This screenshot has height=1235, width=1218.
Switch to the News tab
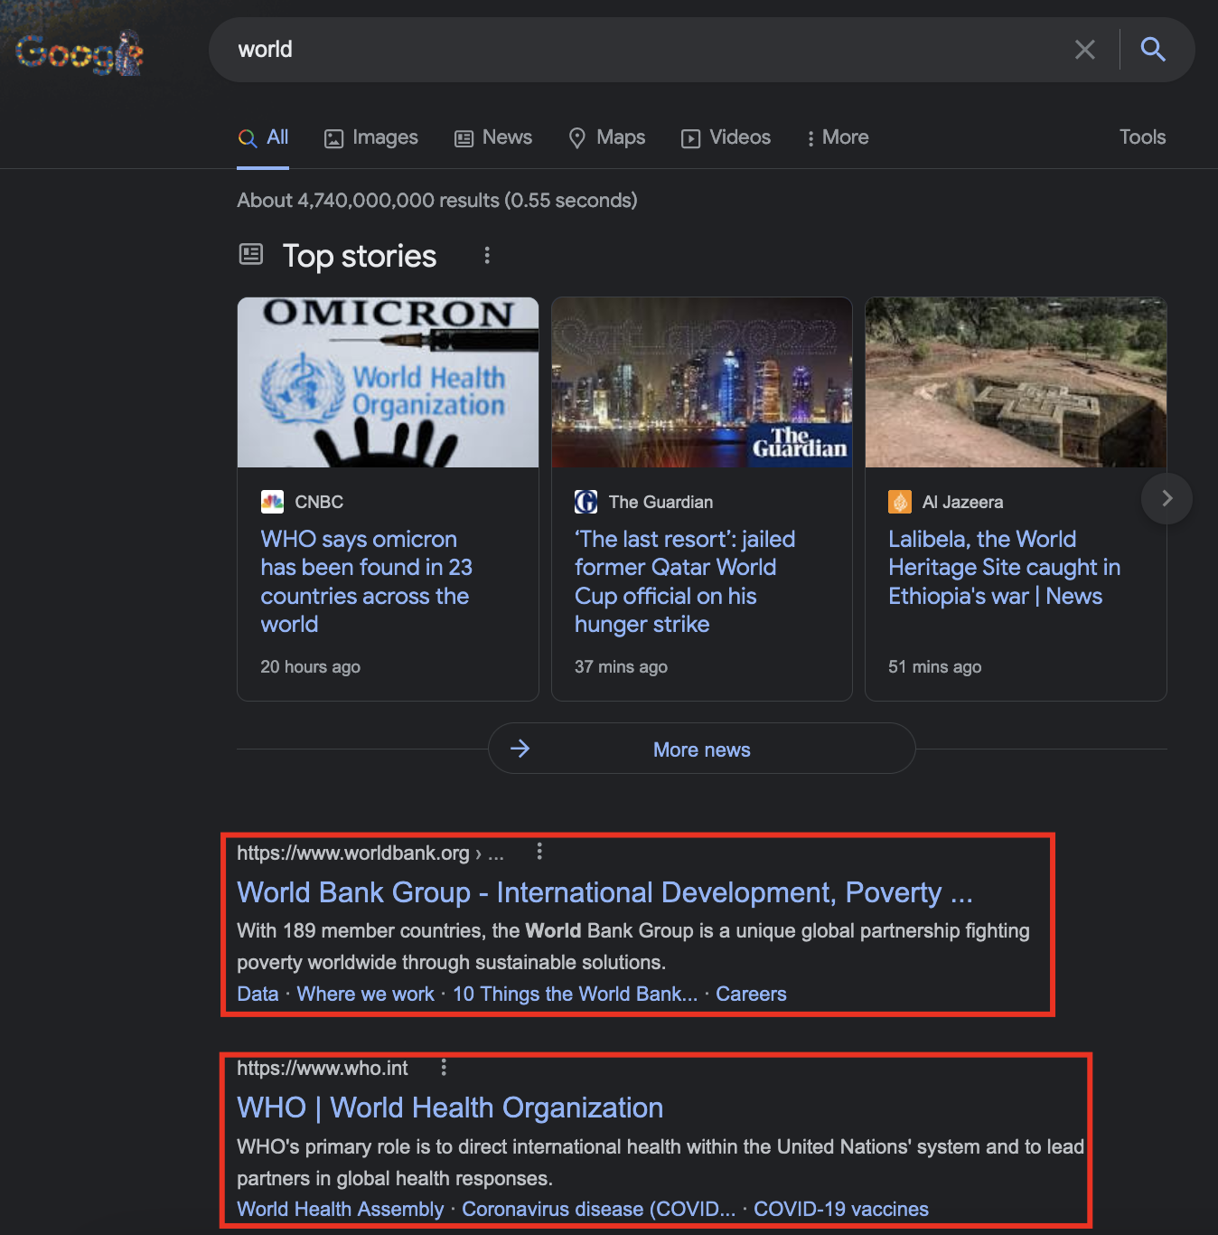tap(492, 137)
